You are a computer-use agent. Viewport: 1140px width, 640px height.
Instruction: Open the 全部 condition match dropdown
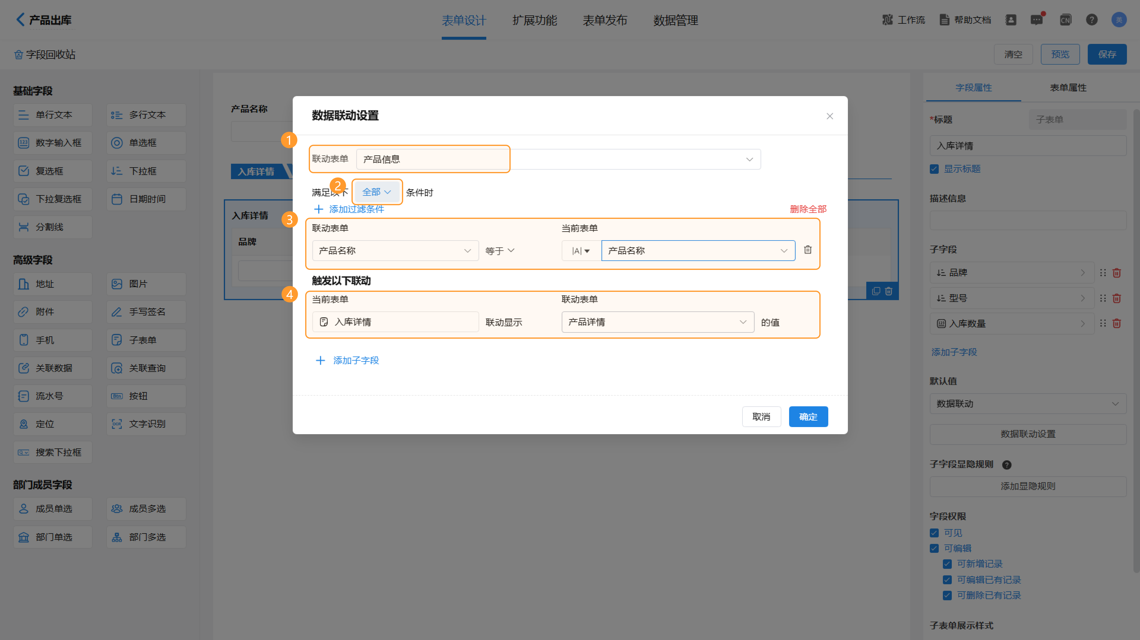[377, 192]
